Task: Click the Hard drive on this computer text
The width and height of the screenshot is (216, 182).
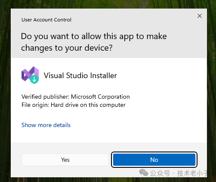Action: pos(88,105)
